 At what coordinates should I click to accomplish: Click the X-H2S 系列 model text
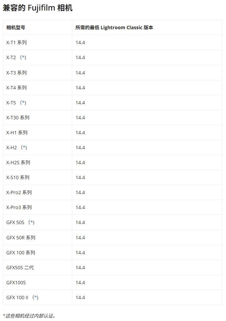click(18, 163)
